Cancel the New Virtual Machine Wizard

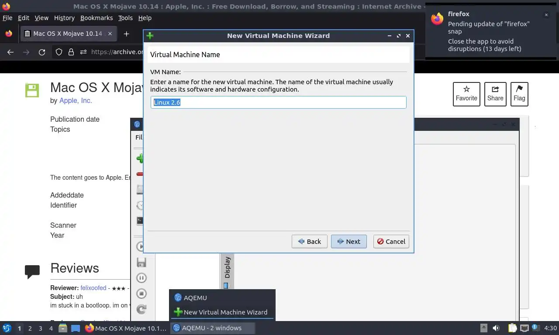391,241
